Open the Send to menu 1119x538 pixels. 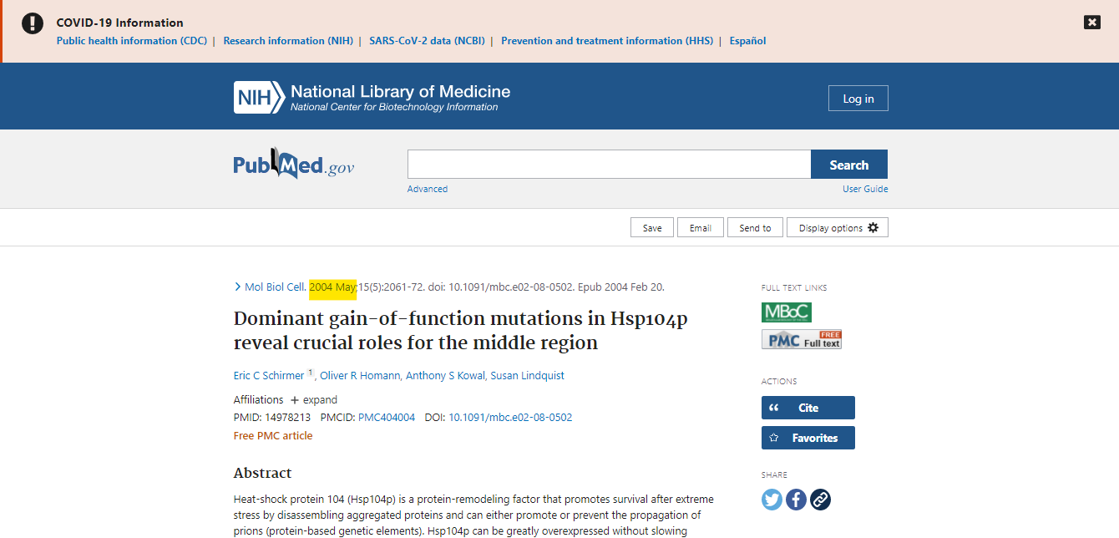pos(756,227)
